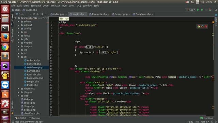Click likes breadcrumb in navigation bar
Image resolution: width=218 pixels, height=123 pixels.
(x=16, y=10)
